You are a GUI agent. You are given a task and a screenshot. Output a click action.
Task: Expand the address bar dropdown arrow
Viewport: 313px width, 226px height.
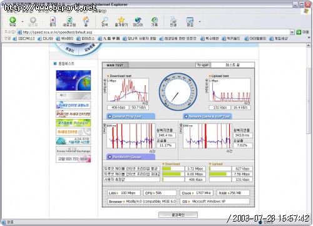tap(292, 32)
